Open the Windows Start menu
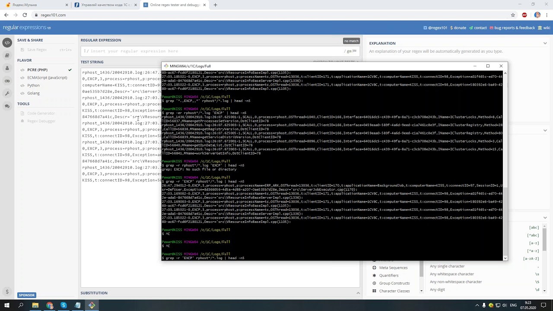 coord(6,305)
